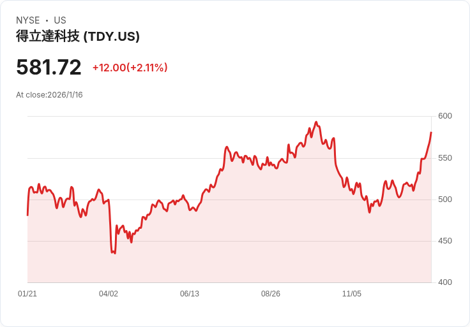The width and height of the screenshot is (470, 327).
Task: Click the 400 y-axis label
Action: [x=445, y=282]
